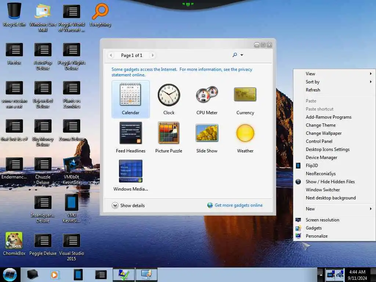The image size is (376, 282).
Task: Expand the Sort by submenu
Action: (334, 82)
